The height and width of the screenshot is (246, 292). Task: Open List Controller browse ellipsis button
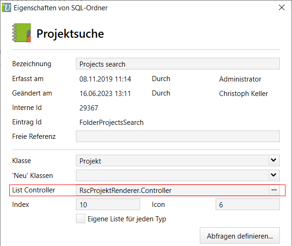274,190
